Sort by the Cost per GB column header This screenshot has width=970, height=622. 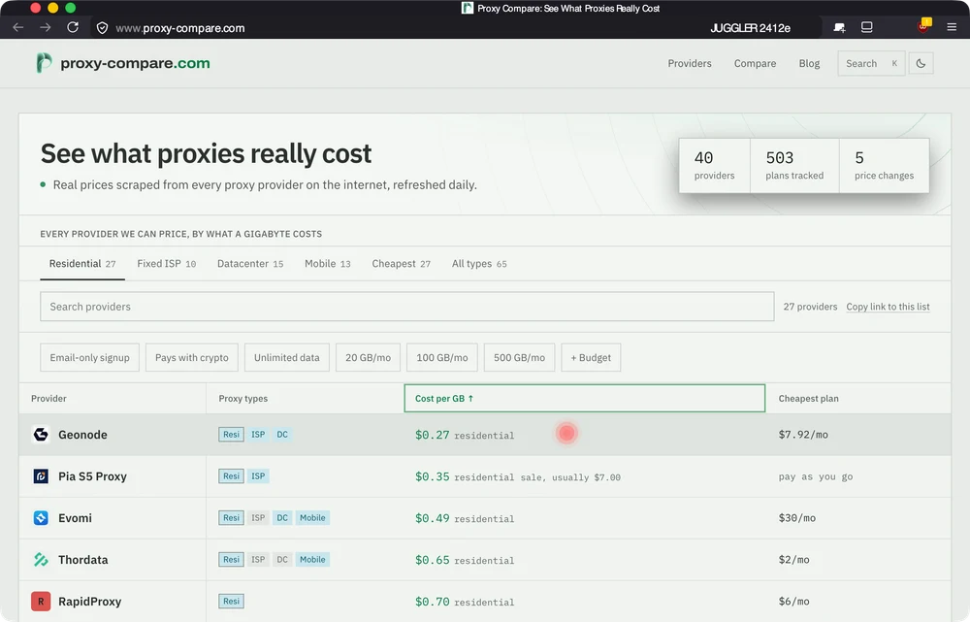click(x=585, y=398)
